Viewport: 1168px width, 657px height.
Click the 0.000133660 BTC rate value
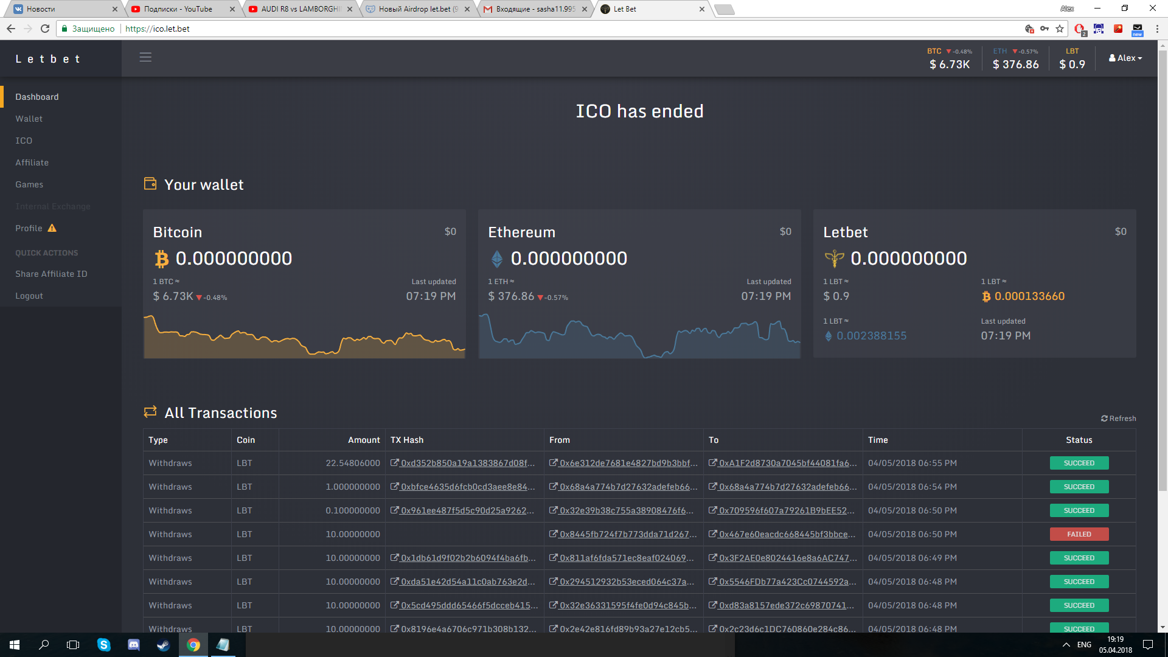(x=1029, y=296)
